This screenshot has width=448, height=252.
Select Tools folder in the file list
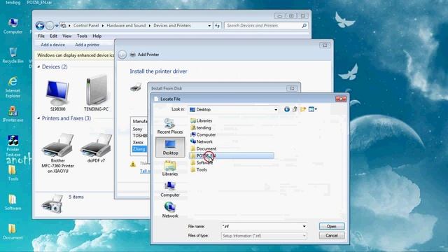click(x=199, y=169)
